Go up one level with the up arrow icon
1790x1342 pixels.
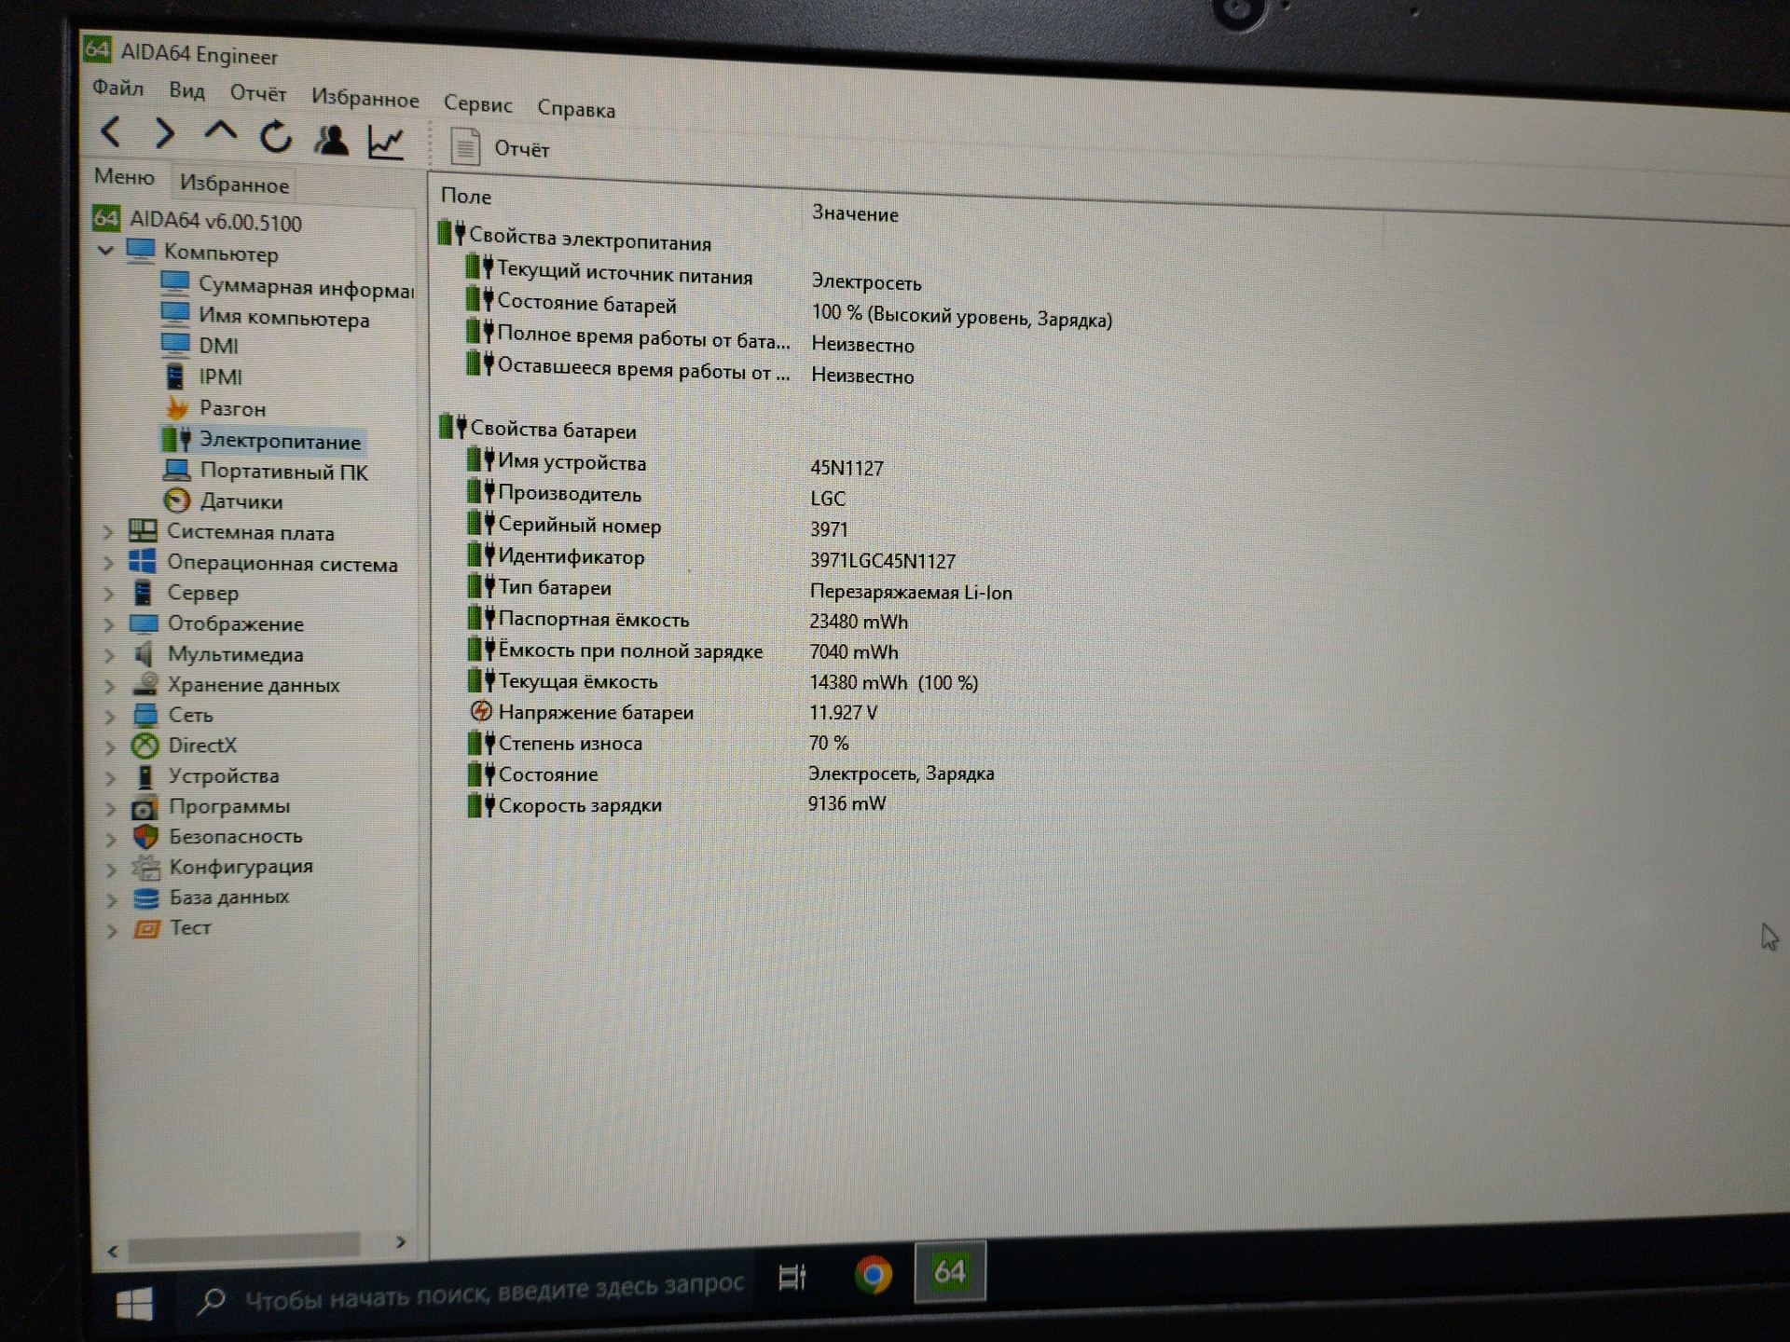(x=220, y=133)
